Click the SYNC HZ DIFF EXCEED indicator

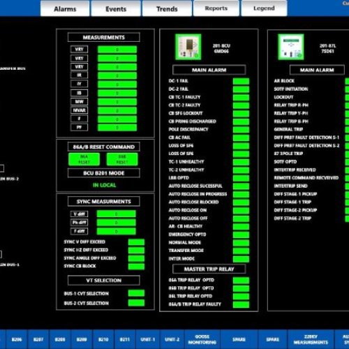136,250
